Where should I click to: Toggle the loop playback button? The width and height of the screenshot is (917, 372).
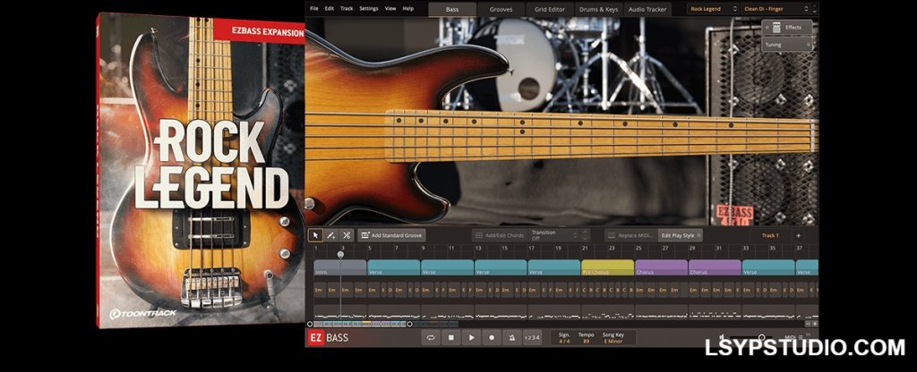[x=431, y=337]
